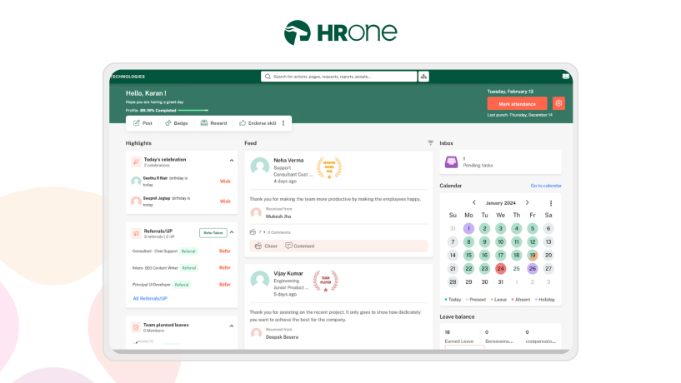This screenshot has width=681, height=383.
Task: Refer for Consultant - Chat Support
Action: (x=224, y=251)
